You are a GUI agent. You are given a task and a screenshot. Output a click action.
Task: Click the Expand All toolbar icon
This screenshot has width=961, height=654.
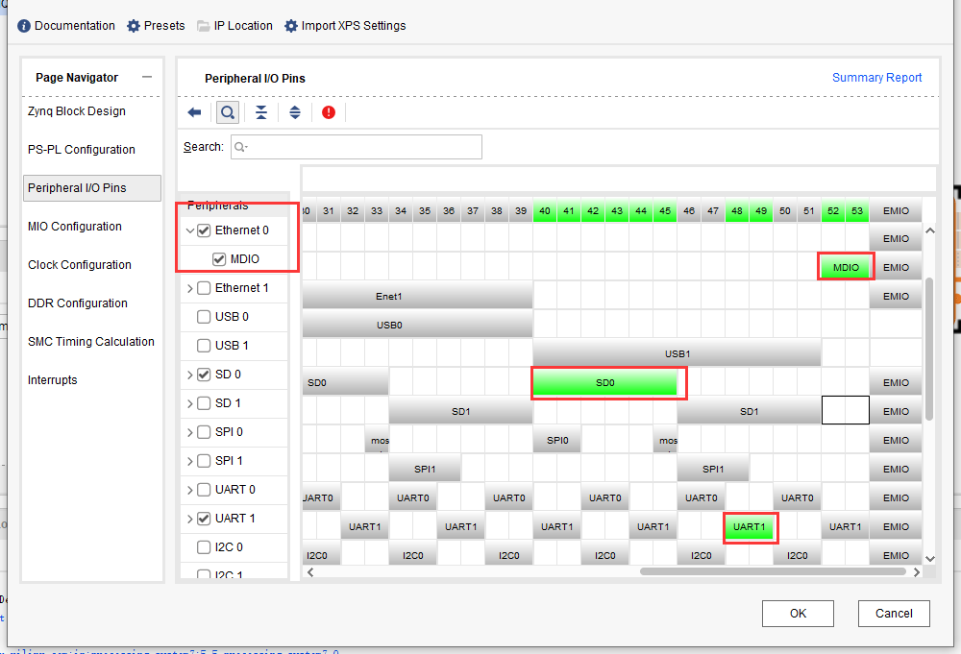[x=295, y=112]
